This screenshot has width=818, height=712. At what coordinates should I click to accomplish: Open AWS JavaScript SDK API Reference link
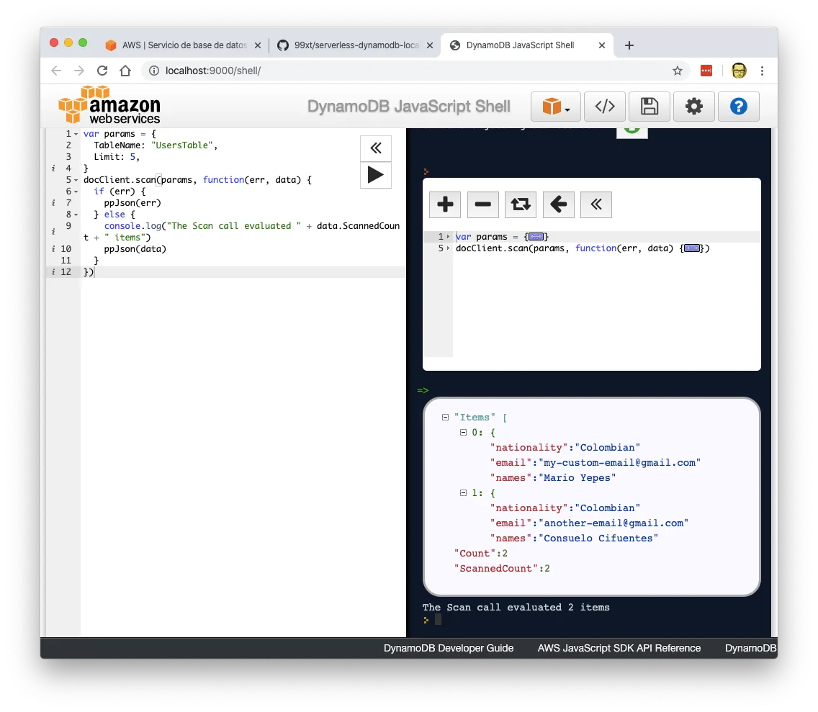pos(619,648)
